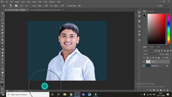Open the History panel icon
This screenshot has height=97, width=172.
coord(139,12)
